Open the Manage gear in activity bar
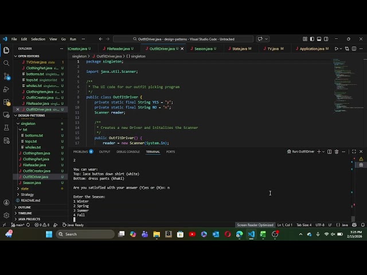This screenshot has width=367, height=275. pyautogui.click(x=6, y=215)
